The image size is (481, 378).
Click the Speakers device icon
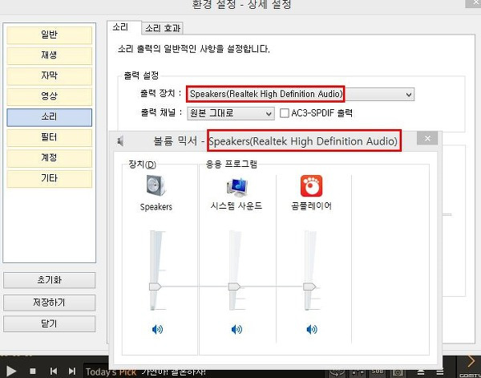[x=156, y=185]
